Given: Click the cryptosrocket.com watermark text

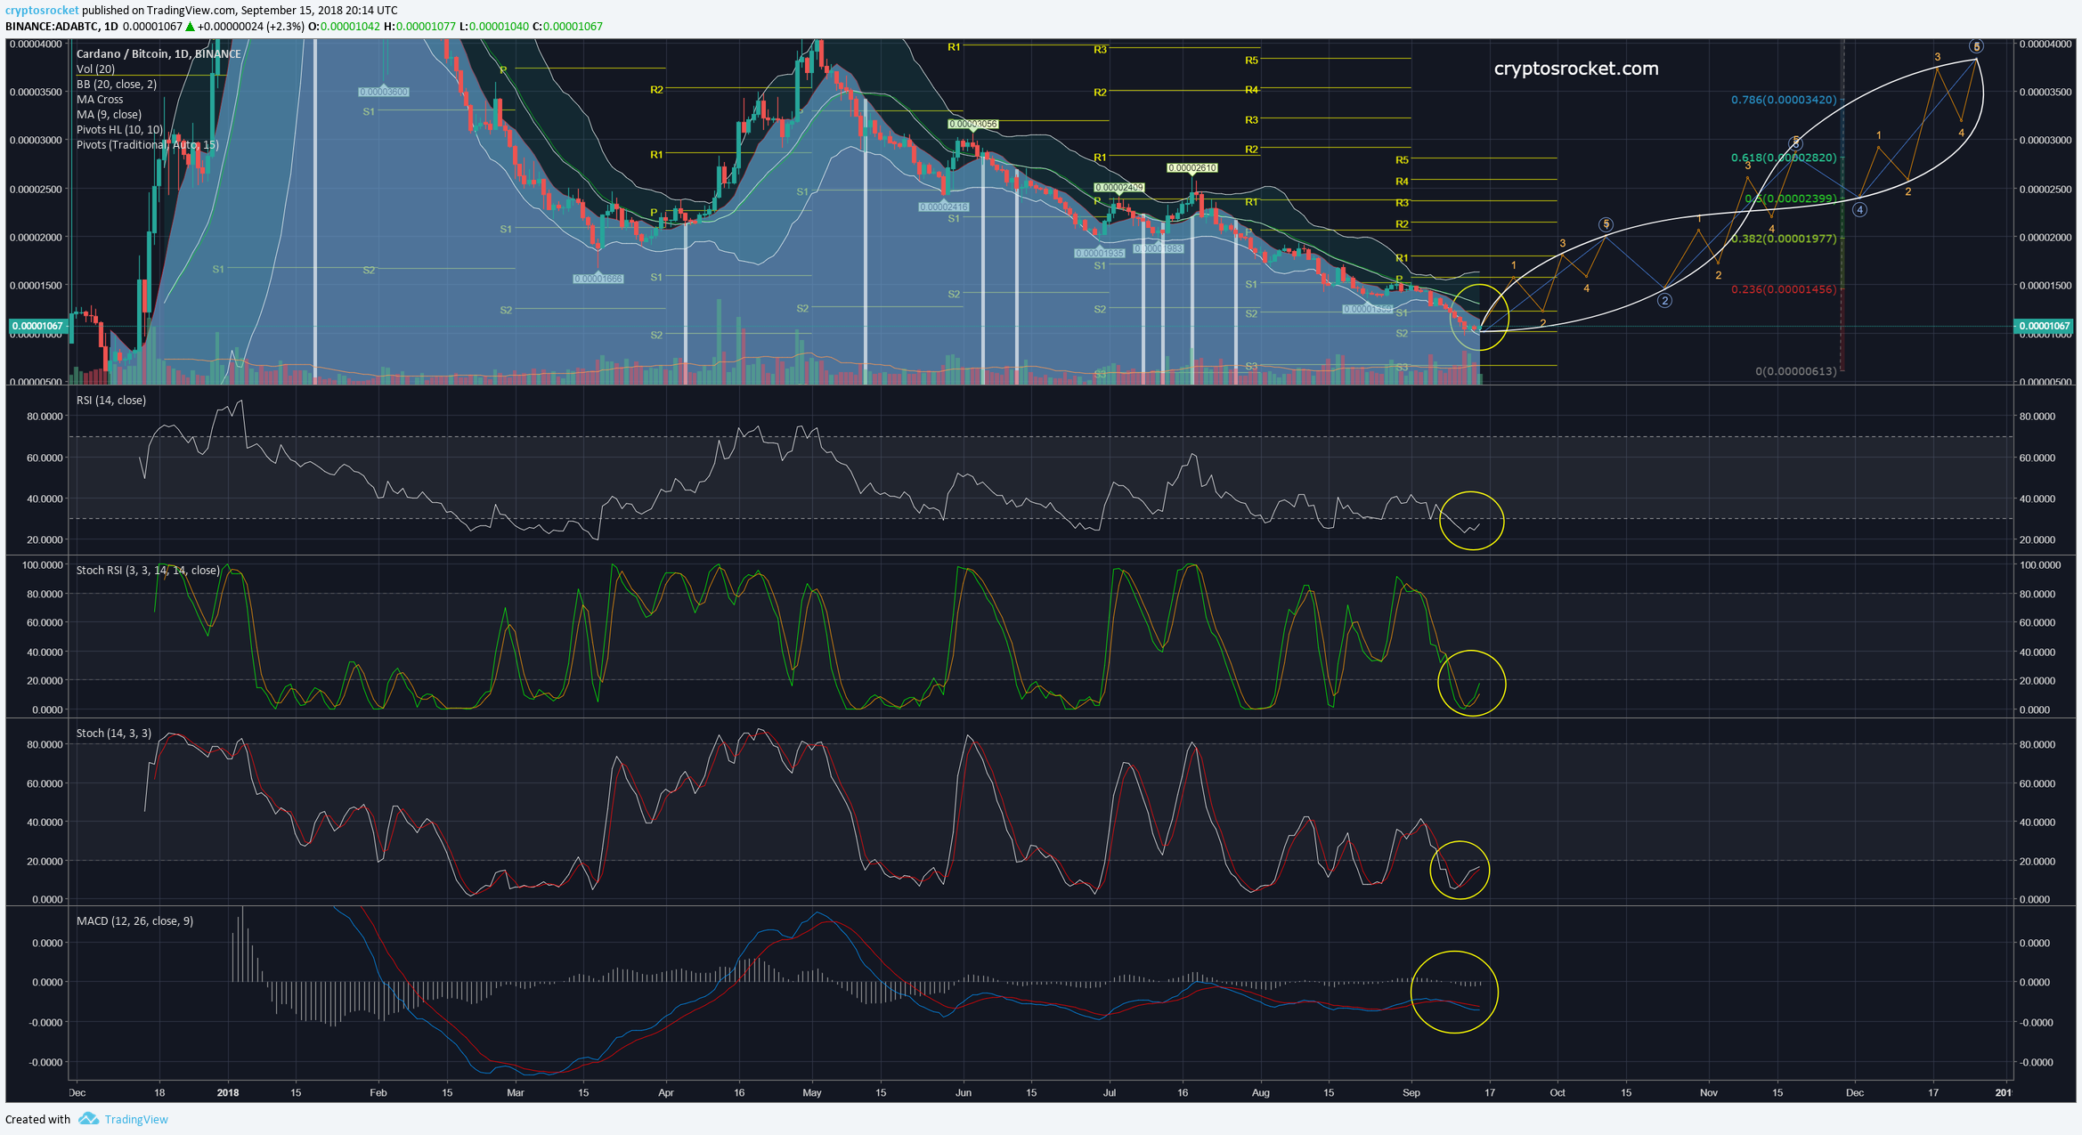Looking at the screenshot, I should [1575, 69].
